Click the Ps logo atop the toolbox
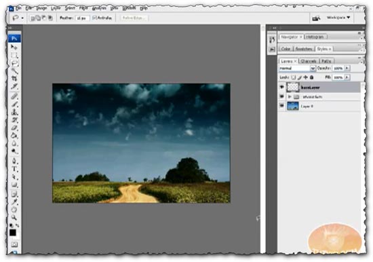 coord(14,39)
